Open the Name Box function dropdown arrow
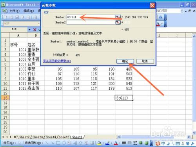 (x=29, y=30)
